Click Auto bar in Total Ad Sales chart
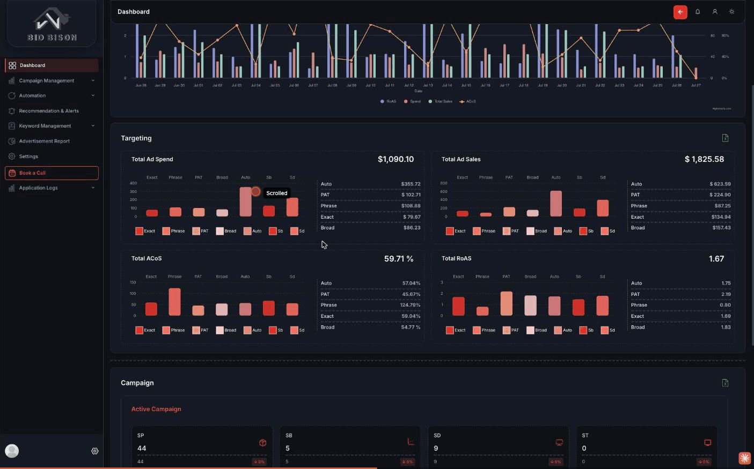This screenshot has width=754, height=469. click(556, 204)
